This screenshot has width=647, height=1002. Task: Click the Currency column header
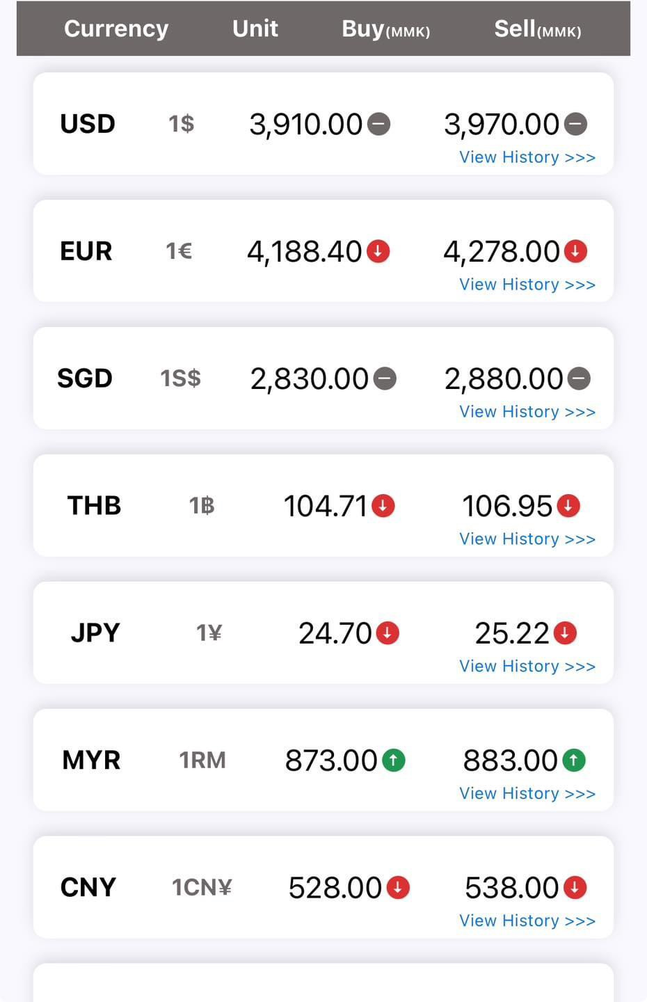(x=116, y=29)
